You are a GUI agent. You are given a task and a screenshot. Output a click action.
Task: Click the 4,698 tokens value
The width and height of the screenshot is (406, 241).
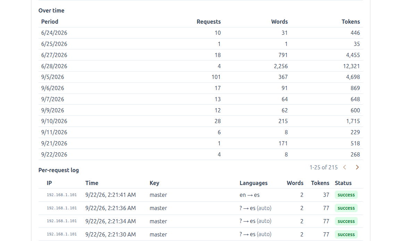click(353, 77)
